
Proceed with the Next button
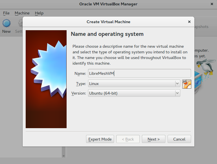click(154, 139)
